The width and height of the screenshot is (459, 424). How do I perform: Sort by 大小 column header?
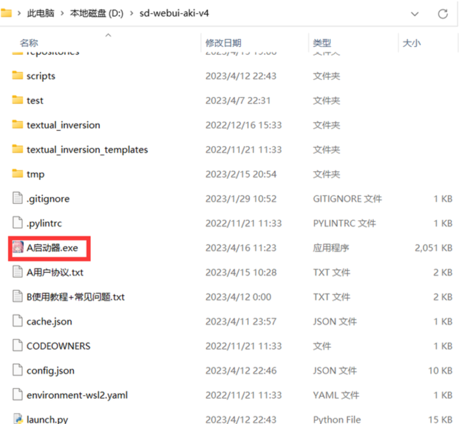coord(411,43)
